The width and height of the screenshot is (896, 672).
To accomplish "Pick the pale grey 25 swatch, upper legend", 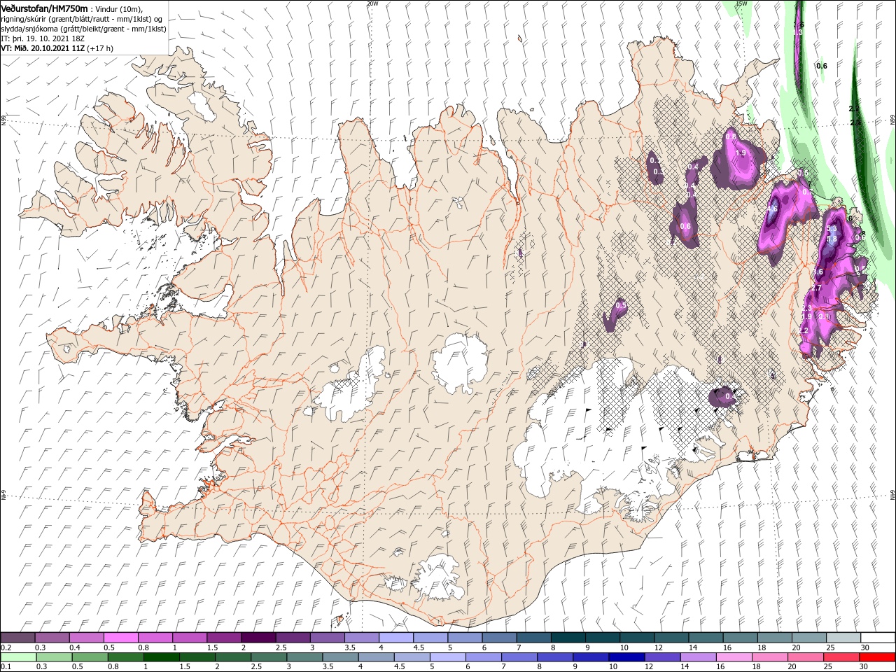I will (x=843, y=638).
